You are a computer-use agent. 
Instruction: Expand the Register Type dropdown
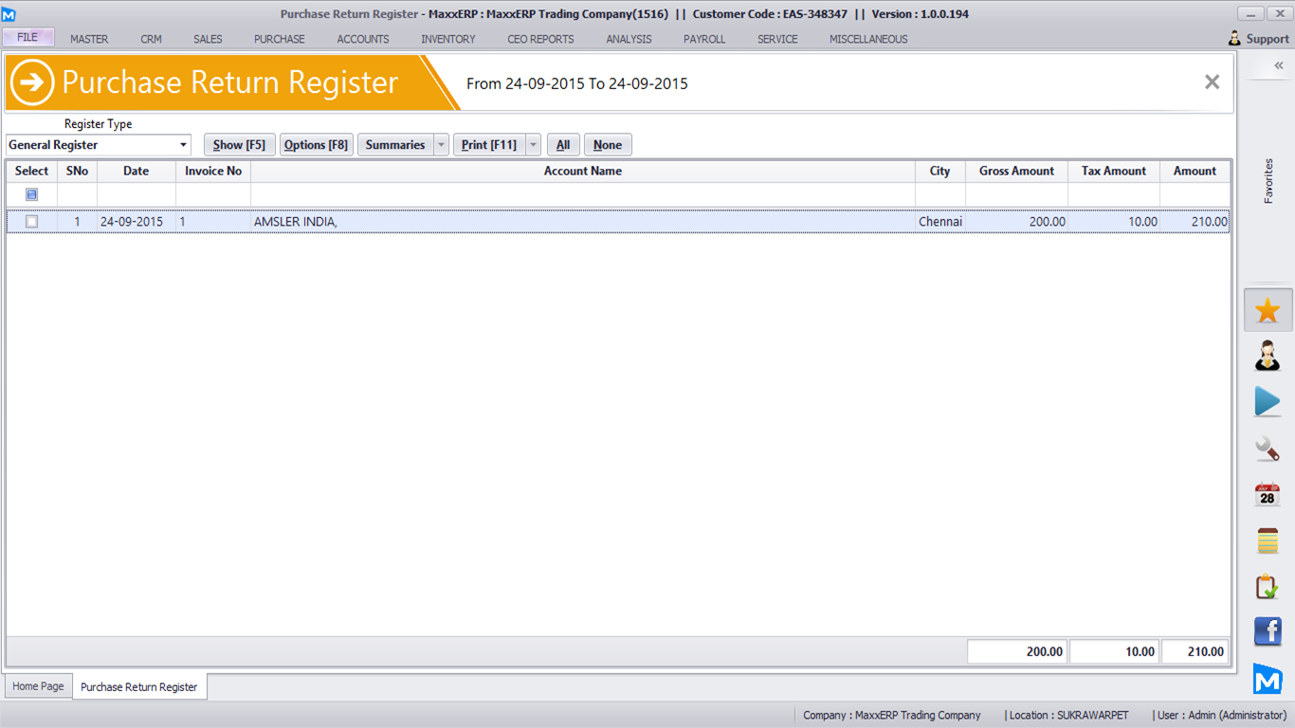(x=183, y=145)
